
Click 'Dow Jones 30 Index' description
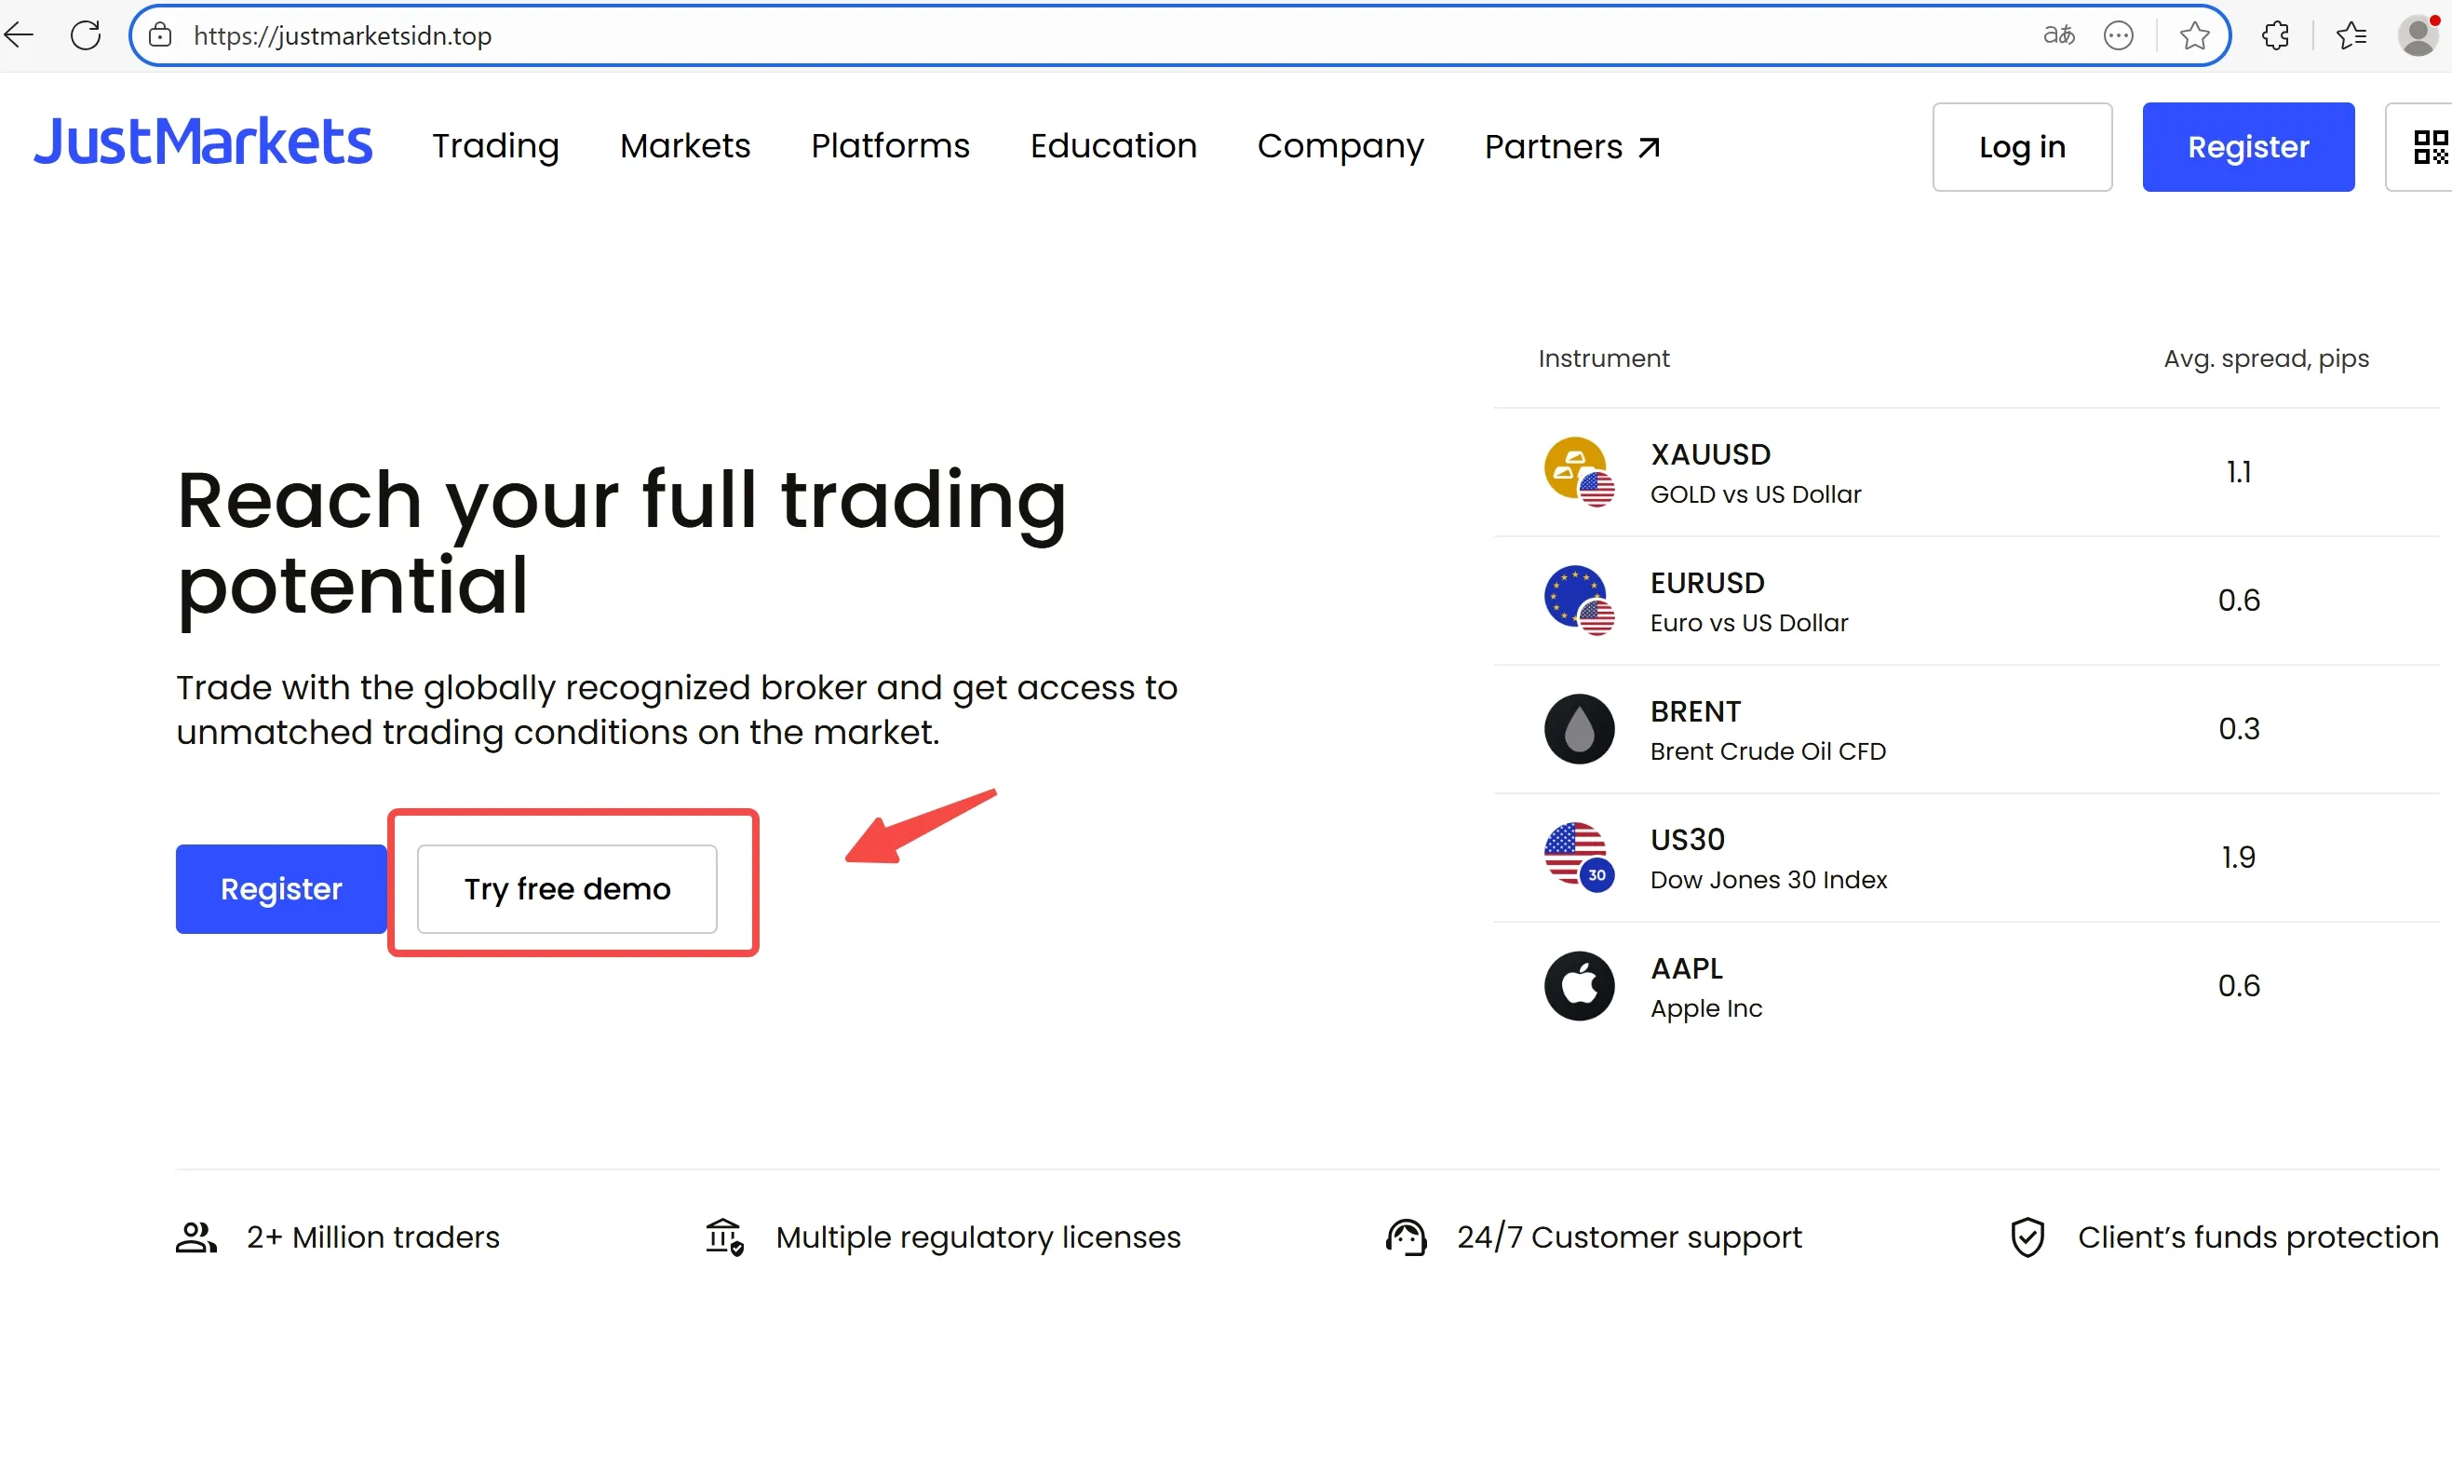tap(1769, 880)
